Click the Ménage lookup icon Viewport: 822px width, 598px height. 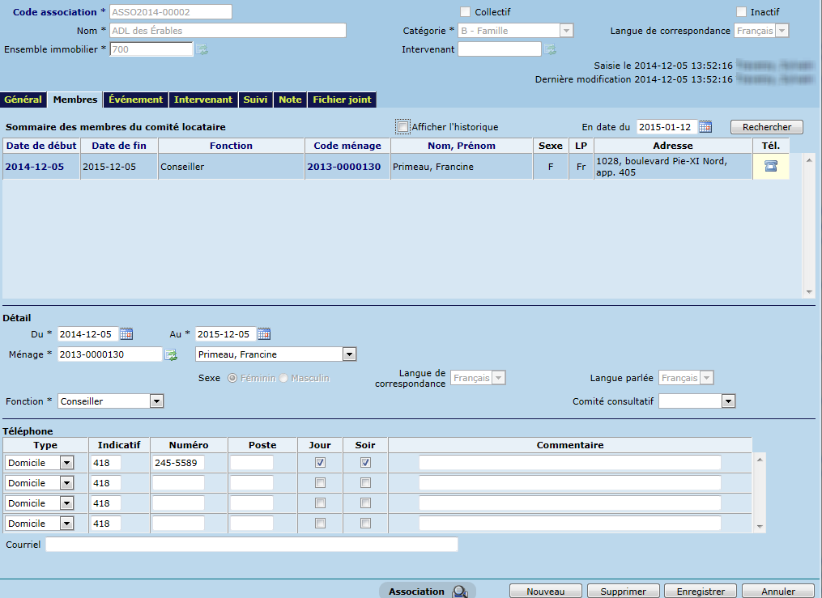[x=171, y=354]
